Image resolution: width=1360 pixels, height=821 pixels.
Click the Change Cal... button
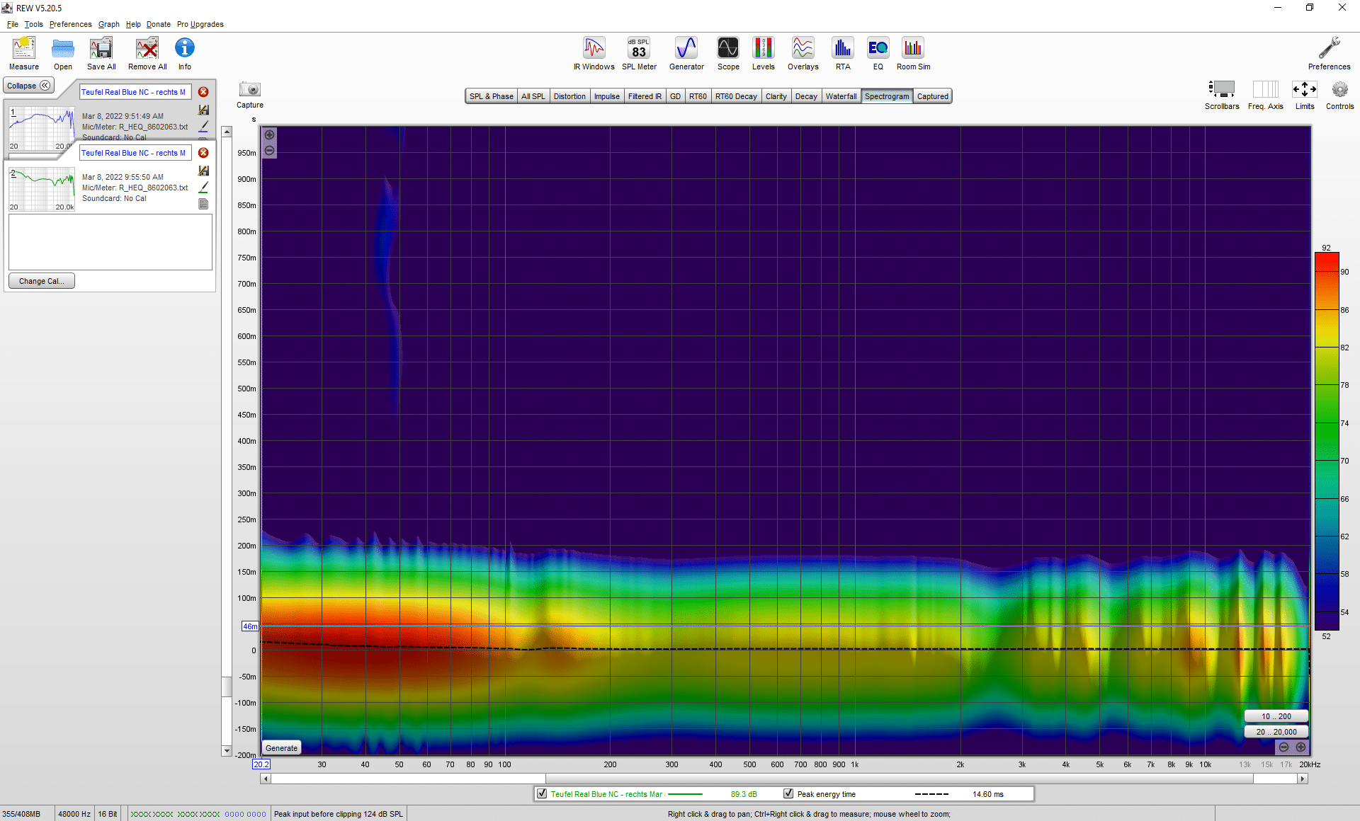coord(42,281)
